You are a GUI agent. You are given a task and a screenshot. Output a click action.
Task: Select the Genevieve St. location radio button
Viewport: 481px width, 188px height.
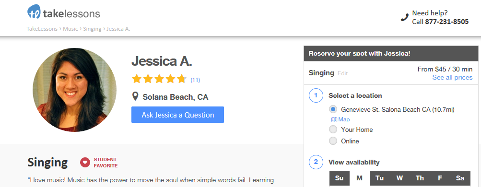pos(333,109)
